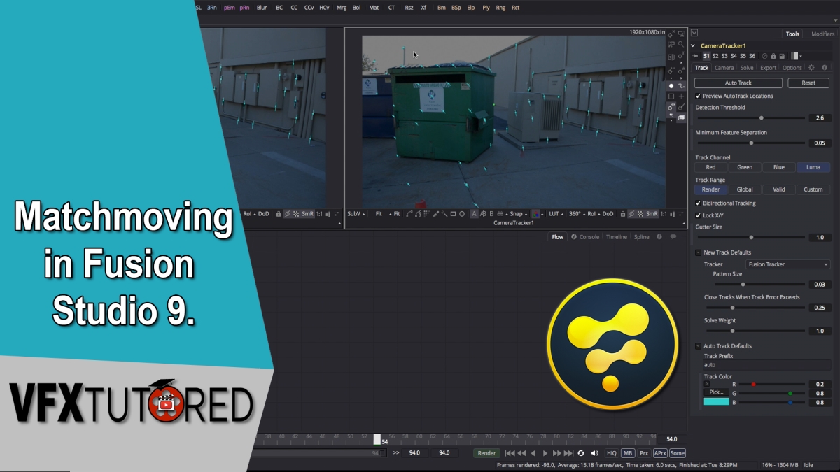Collapse the CameraTracker1 tool header
The image size is (840, 472).
[694, 45]
